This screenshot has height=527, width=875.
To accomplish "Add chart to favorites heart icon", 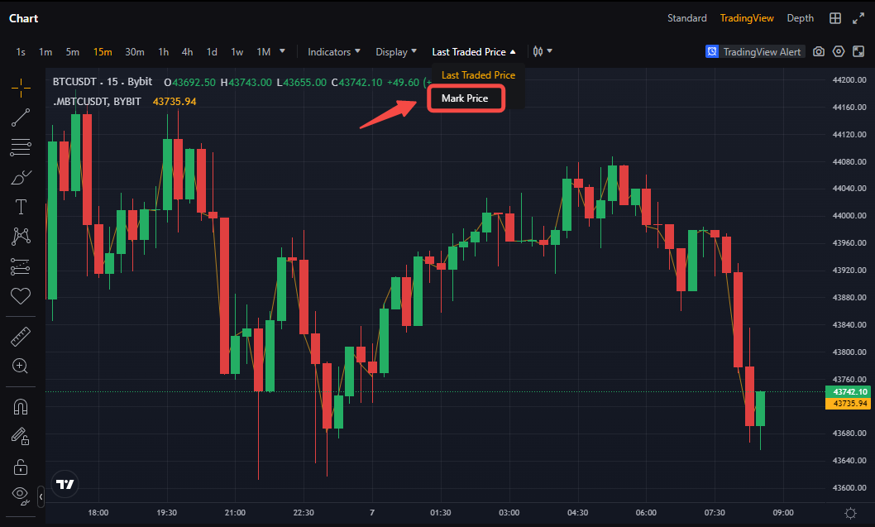I will [x=22, y=296].
